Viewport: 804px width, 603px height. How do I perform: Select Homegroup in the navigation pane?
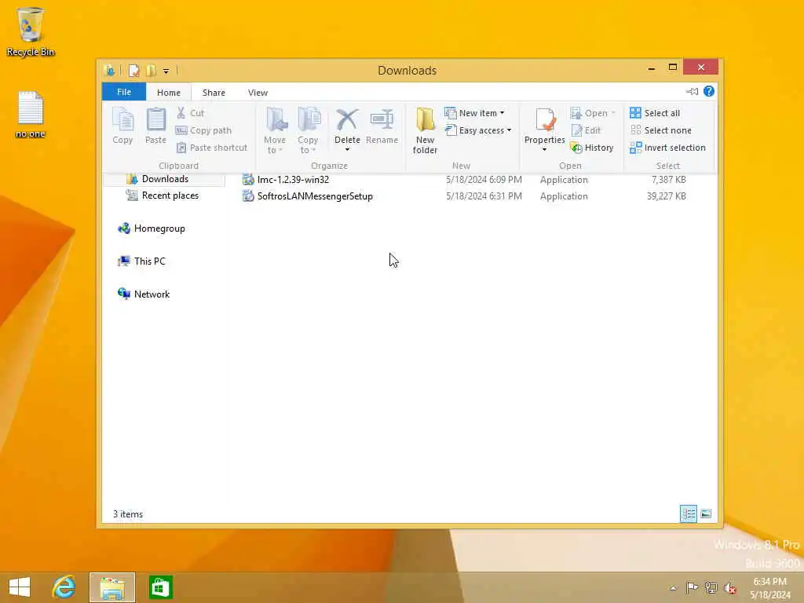coord(152,228)
